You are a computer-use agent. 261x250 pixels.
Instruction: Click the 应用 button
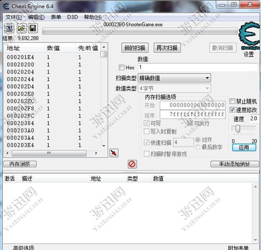pos(244,147)
